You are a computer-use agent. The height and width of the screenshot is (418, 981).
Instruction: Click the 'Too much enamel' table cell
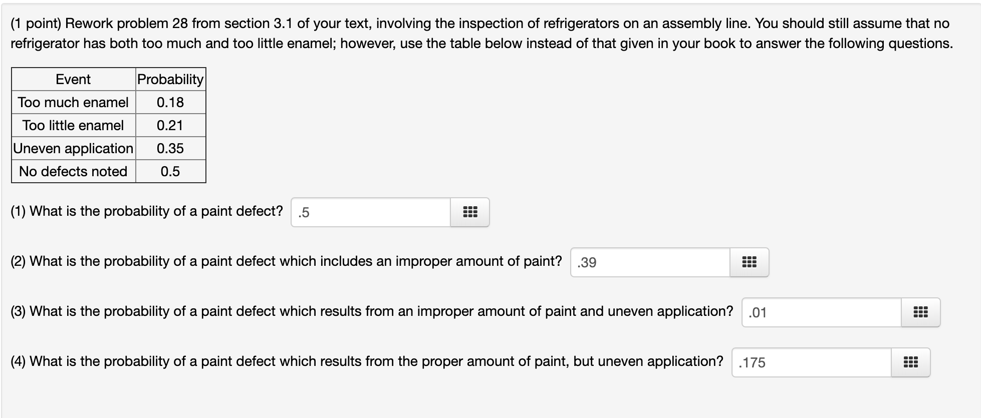click(x=73, y=102)
